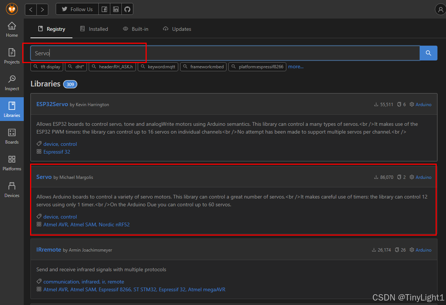Switch to the Registry tab
Viewport: 446px width, 305px height.
pyautogui.click(x=52, y=29)
